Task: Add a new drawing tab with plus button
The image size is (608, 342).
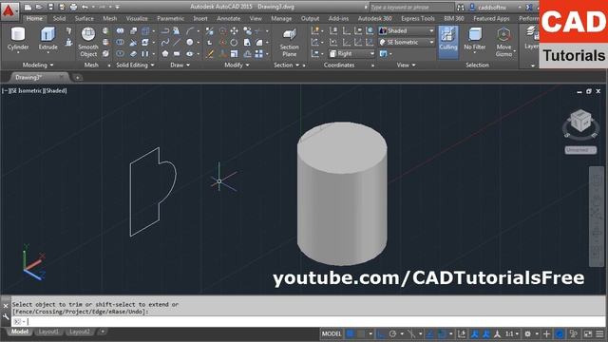Action: point(77,78)
